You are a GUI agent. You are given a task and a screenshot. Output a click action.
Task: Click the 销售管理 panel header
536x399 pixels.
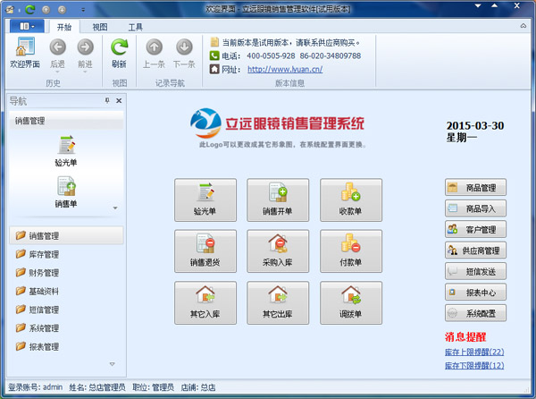(66, 121)
